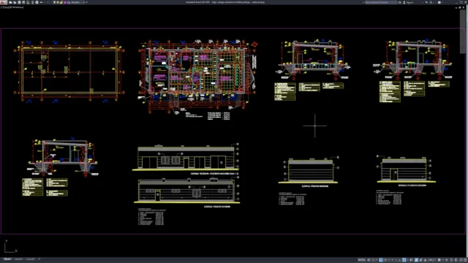Expand the Isometric drafting arrow
This screenshot has width=468, height=263.
click(396, 260)
